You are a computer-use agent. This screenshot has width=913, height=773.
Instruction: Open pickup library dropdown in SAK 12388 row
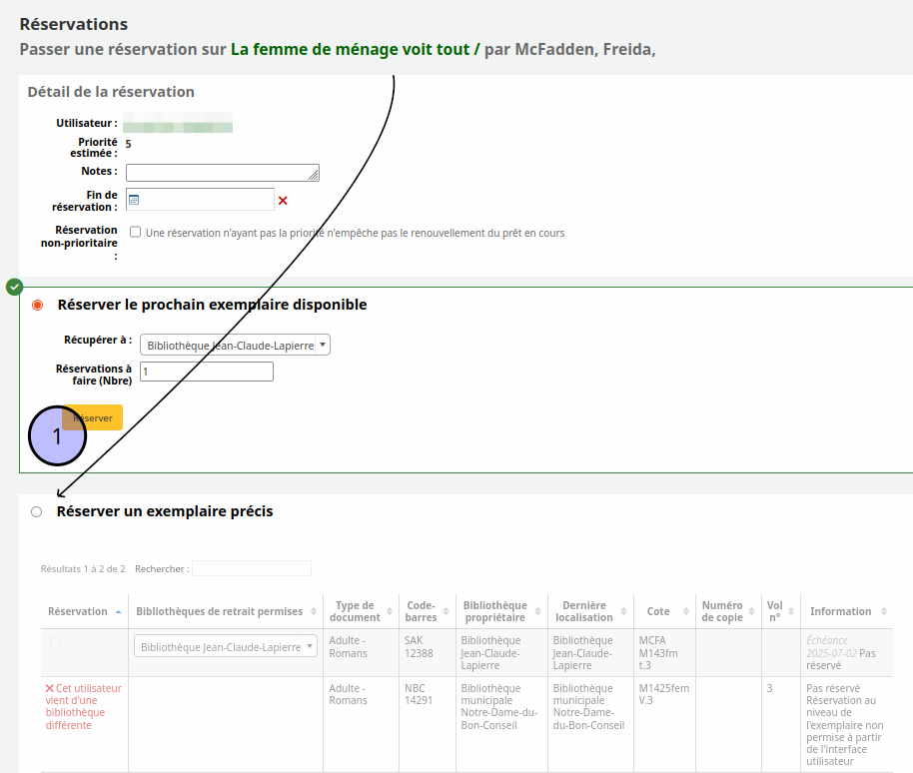[226, 646]
